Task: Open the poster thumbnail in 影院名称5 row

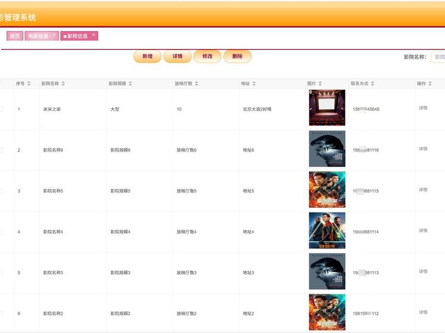Action: pyautogui.click(x=327, y=189)
